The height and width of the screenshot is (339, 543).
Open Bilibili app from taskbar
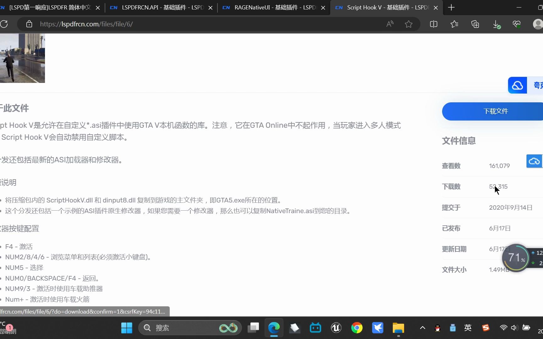click(315, 328)
